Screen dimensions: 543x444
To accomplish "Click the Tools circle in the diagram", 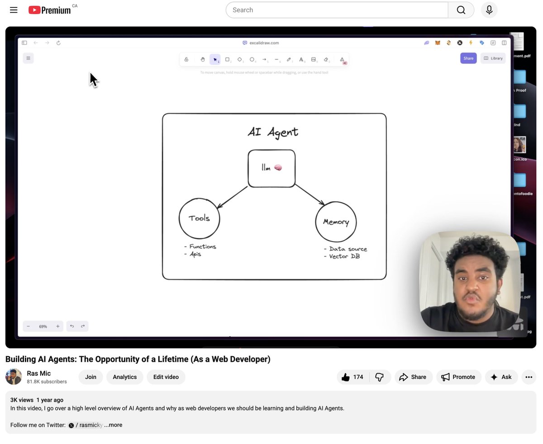I will (200, 218).
